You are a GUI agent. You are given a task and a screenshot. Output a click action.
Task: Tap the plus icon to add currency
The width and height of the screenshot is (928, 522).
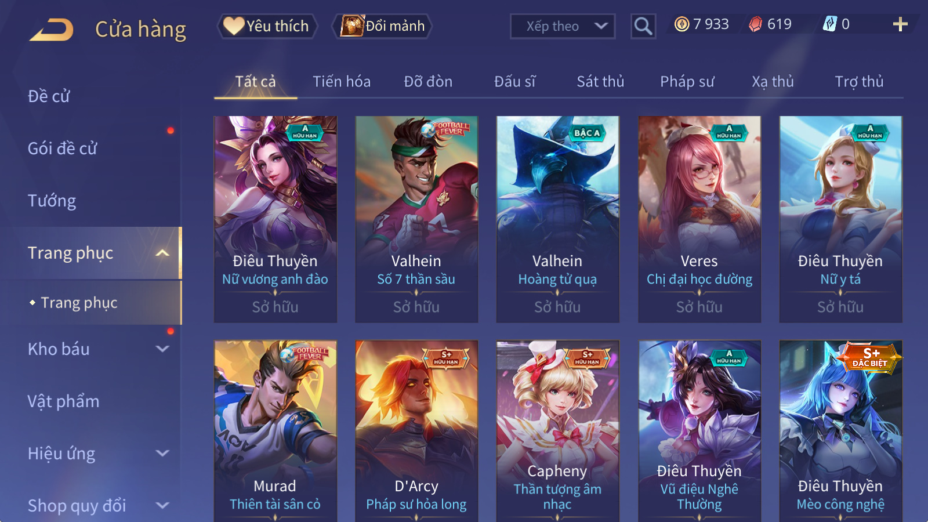pyautogui.click(x=900, y=24)
